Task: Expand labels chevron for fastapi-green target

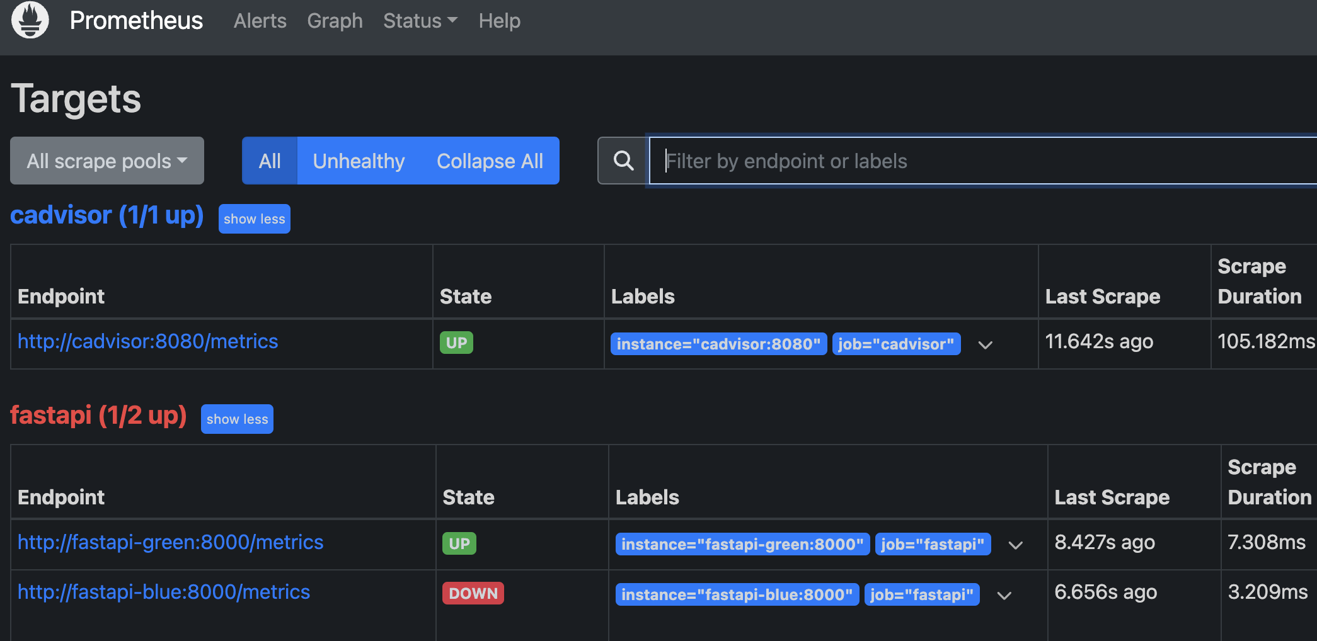Action: [1015, 545]
